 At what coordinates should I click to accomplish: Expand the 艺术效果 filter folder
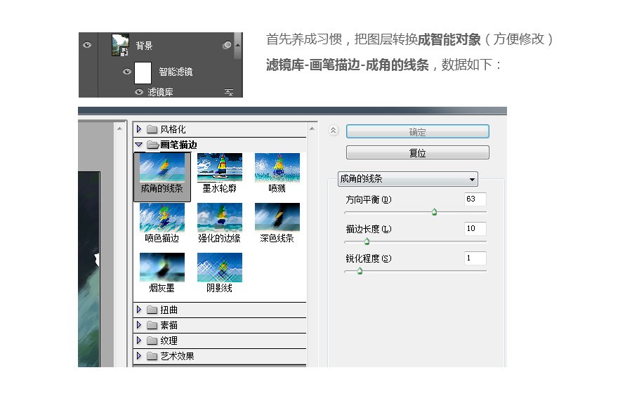tap(139, 356)
